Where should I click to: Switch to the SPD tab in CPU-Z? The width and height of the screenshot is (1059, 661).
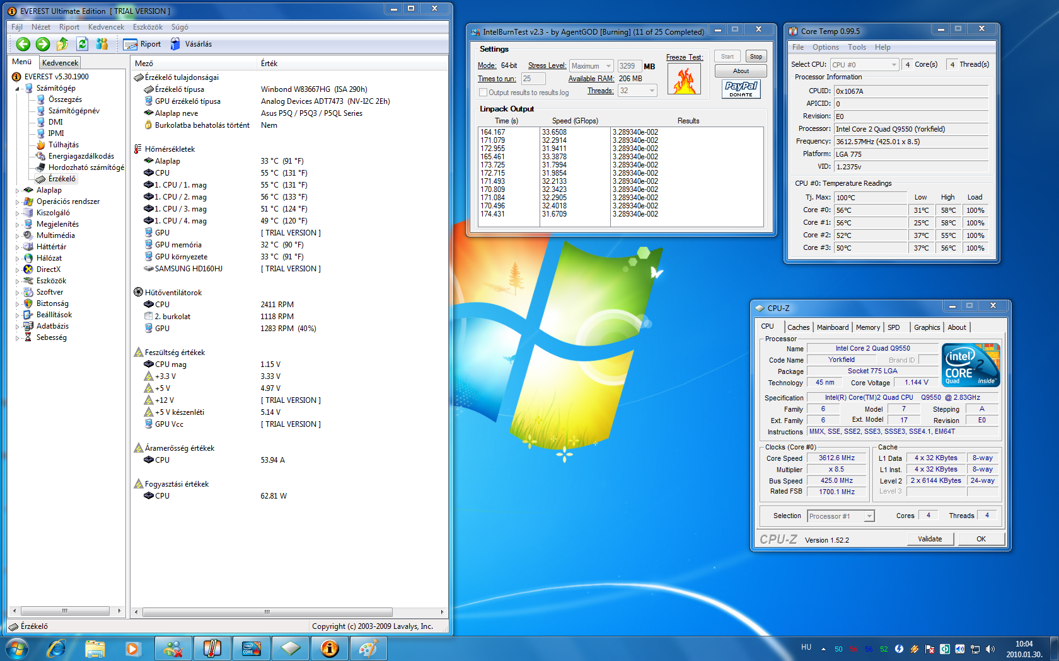click(x=893, y=327)
